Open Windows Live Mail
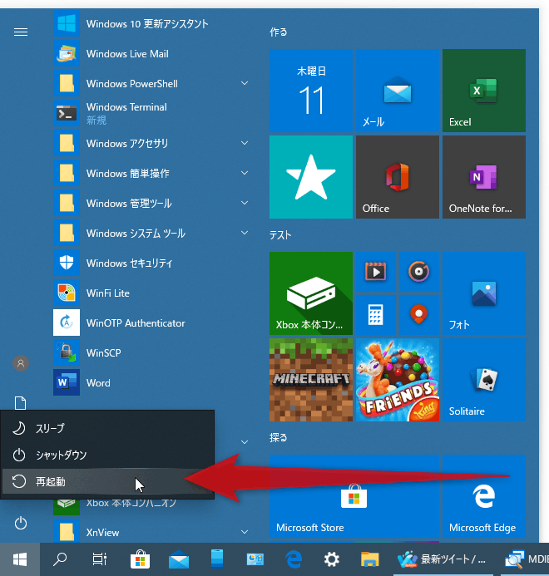 point(151,54)
